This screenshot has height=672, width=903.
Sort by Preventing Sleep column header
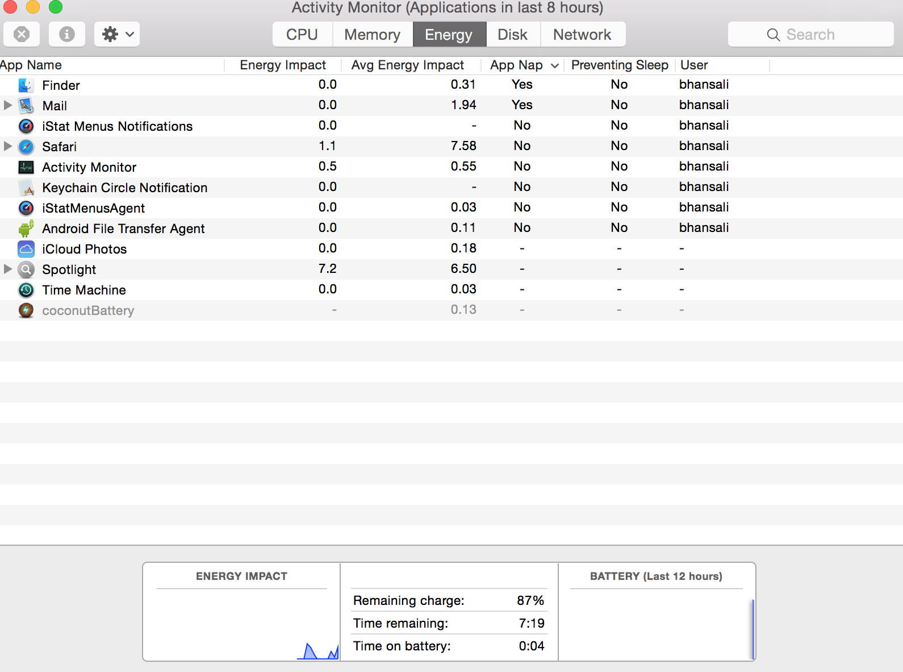pyautogui.click(x=620, y=65)
